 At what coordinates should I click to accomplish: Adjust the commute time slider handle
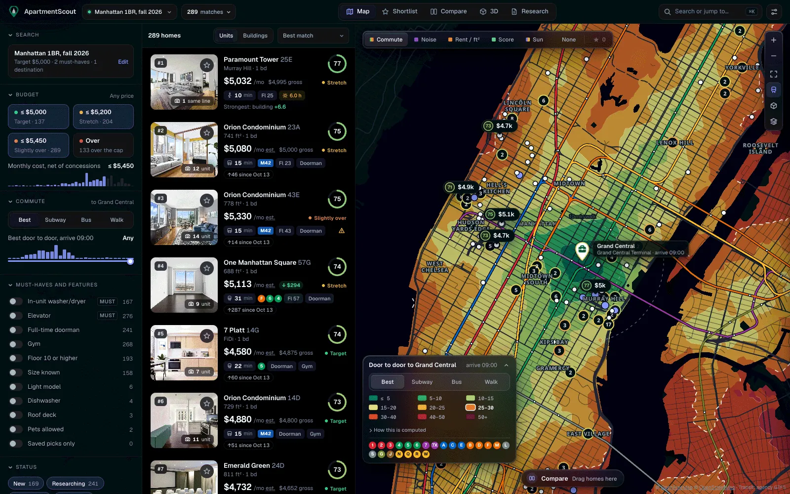pos(130,261)
